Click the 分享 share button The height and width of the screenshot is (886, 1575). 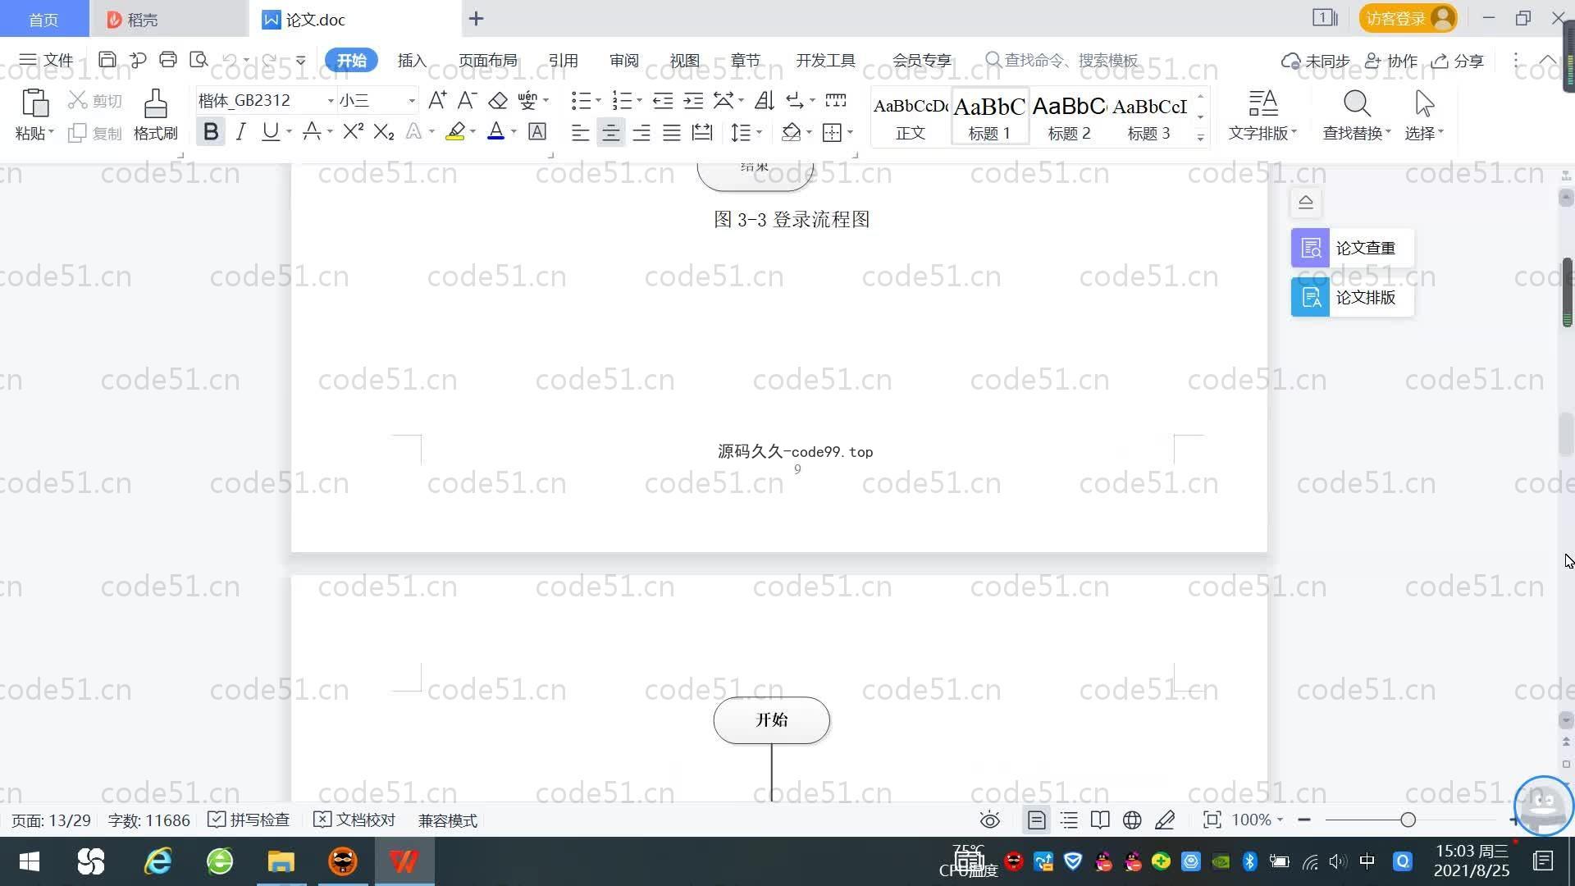tap(1458, 61)
